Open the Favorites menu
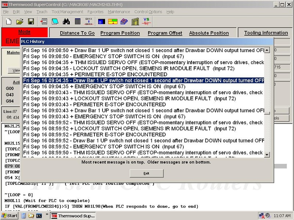Screen dimensions: 294x220 (96, 12)
